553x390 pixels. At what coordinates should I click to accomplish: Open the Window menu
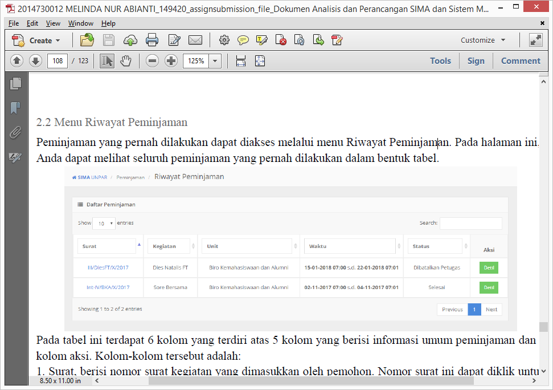click(x=81, y=23)
